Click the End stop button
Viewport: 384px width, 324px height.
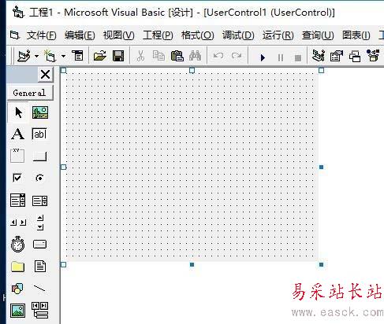[x=298, y=57]
